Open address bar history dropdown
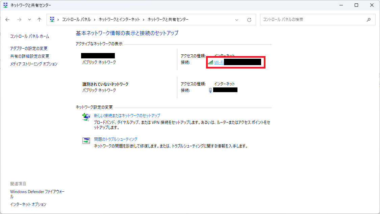Viewport: 380px width, 214px height. click(237, 20)
